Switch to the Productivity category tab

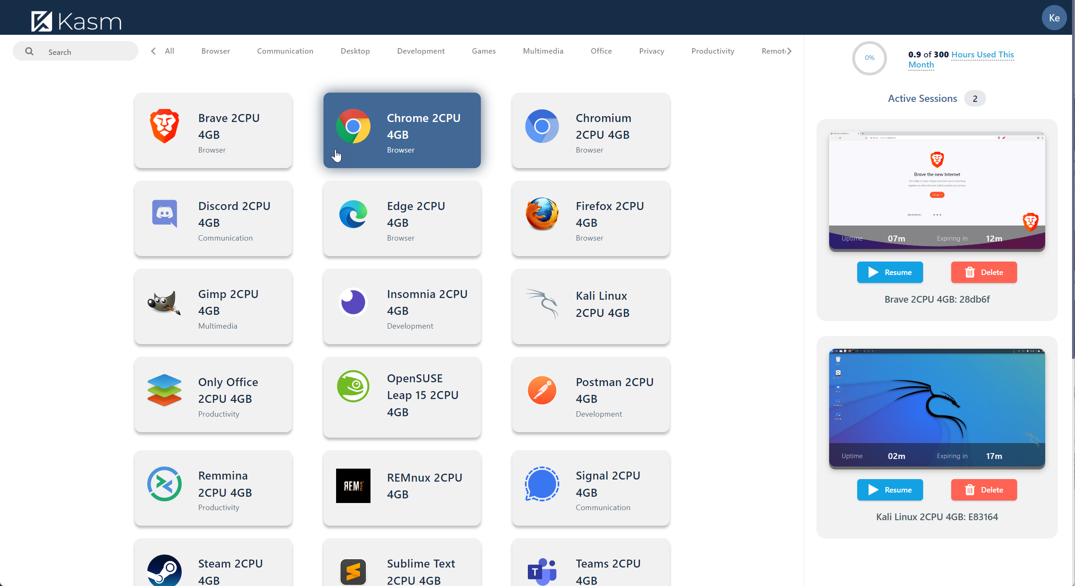[x=712, y=51]
